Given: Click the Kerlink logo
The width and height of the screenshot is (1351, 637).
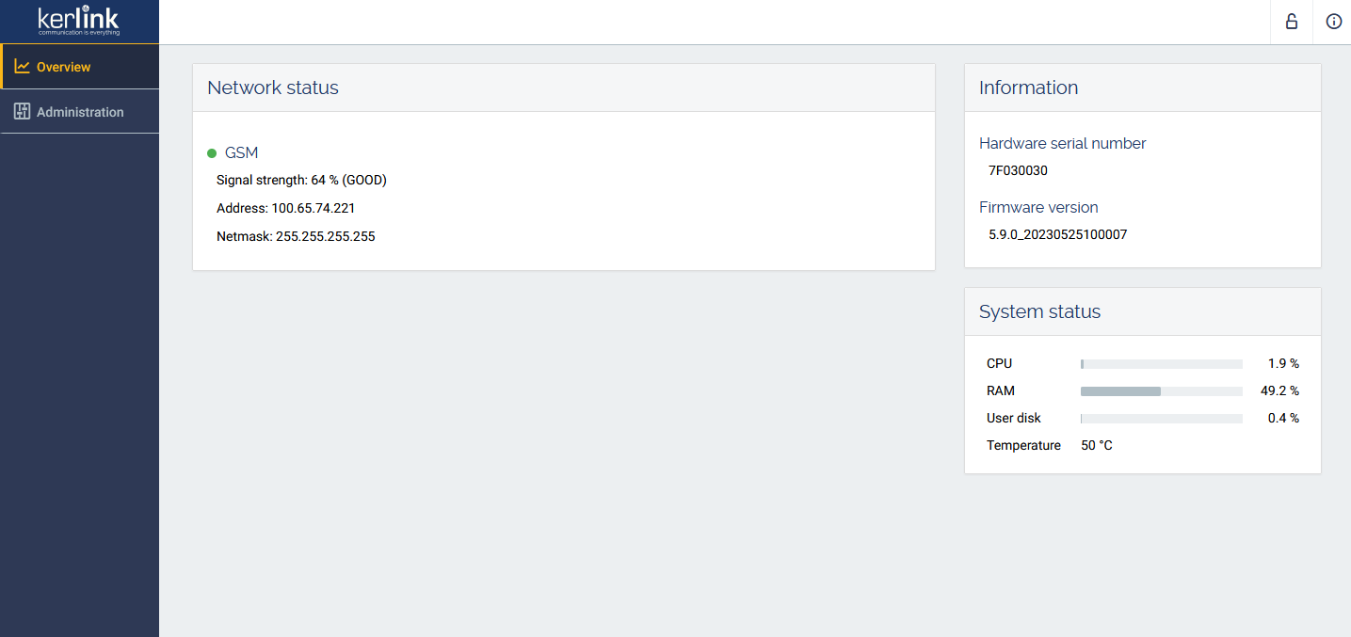Looking at the screenshot, I should [79, 22].
